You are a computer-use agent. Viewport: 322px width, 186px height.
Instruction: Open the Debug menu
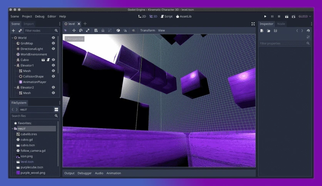tap(40, 17)
